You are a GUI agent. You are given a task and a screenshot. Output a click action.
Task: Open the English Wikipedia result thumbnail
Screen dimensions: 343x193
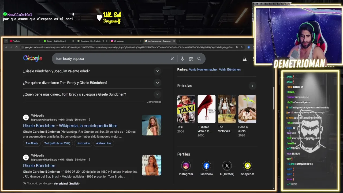[151, 165]
